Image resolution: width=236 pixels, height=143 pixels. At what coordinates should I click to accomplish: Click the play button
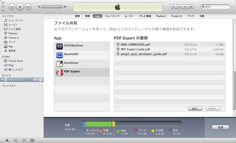[20, 7]
